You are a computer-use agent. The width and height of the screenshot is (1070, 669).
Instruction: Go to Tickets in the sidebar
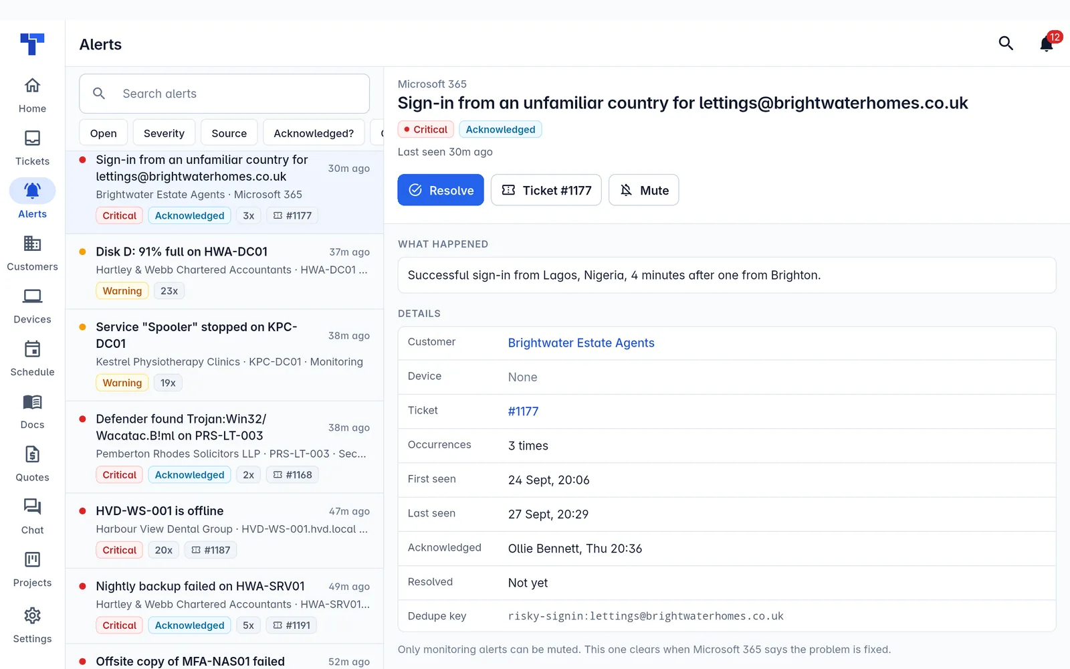click(32, 149)
